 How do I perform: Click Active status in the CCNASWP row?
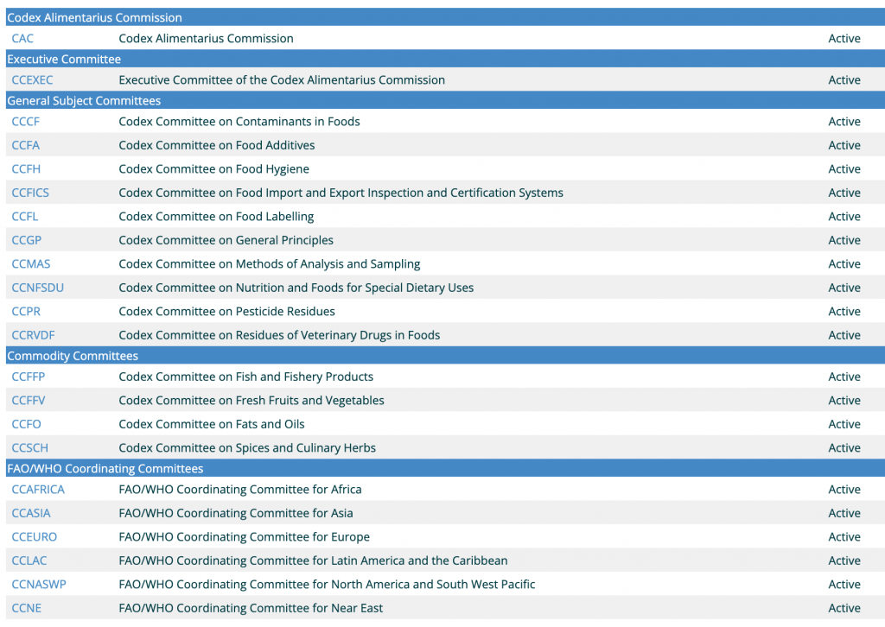844,584
